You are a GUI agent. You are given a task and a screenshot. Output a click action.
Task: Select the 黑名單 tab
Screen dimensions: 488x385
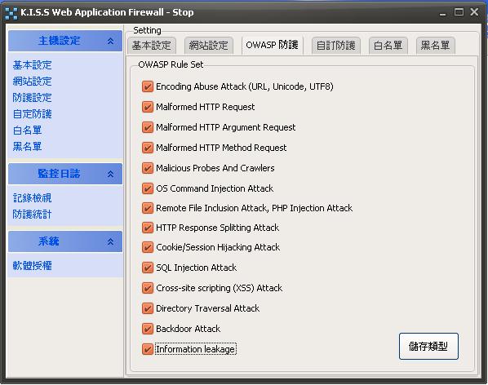click(x=436, y=46)
